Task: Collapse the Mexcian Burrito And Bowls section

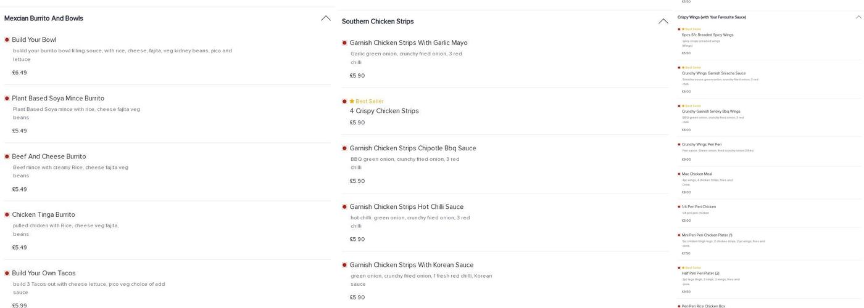Action: point(325,18)
